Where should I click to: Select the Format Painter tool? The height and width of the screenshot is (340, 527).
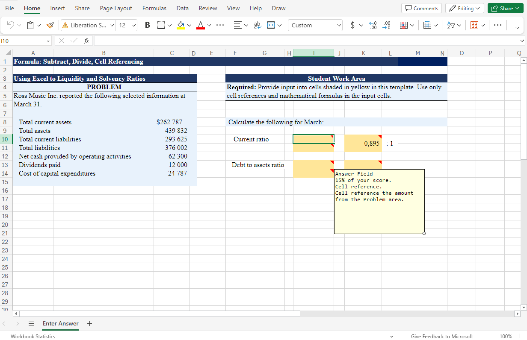(x=50, y=25)
